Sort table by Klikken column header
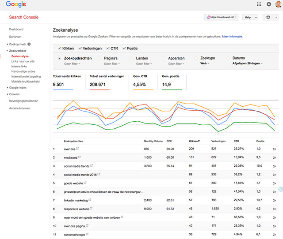 coord(194,141)
